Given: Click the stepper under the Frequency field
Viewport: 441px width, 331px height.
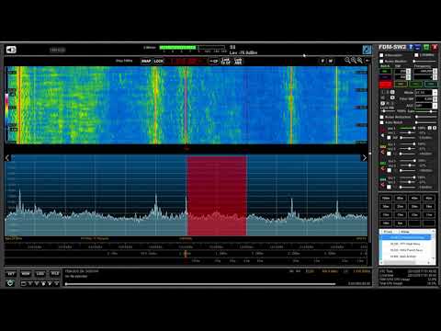Looking at the screenshot, I should point(435,77).
